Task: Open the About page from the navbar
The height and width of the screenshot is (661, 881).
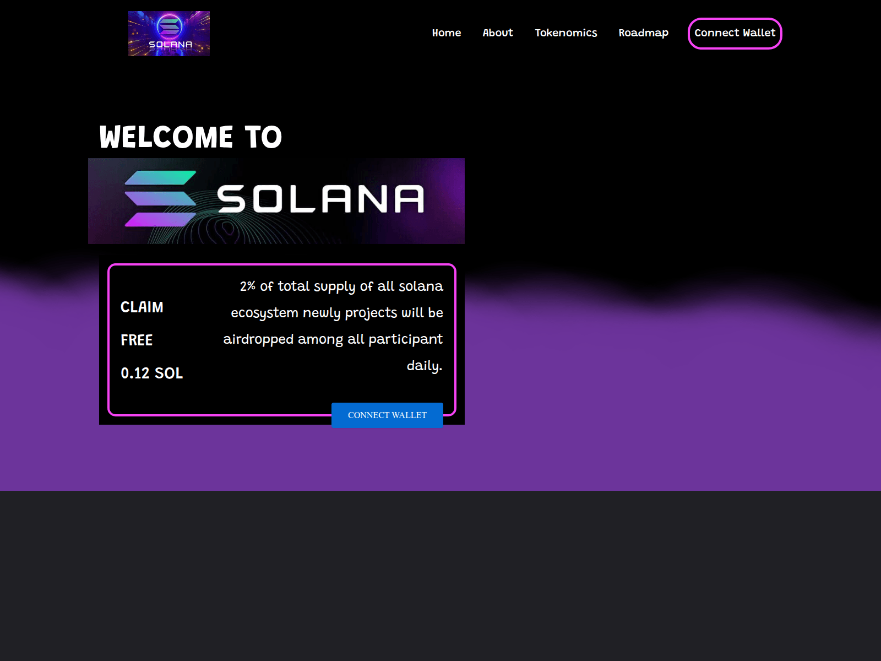Action: click(498, 33)
